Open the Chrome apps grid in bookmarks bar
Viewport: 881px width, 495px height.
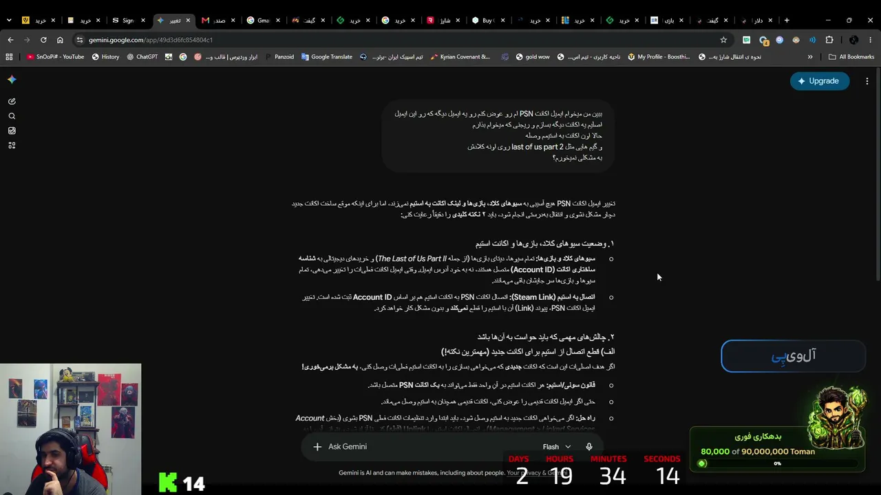pyautogui.click(x=9, y=57)
